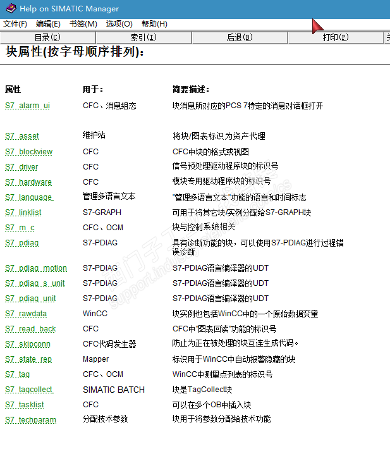The width and height of the screenshot is (390, 468).
Task: Click the description 将块/图表标识为资产代理
Action: (x=219, y=136)
